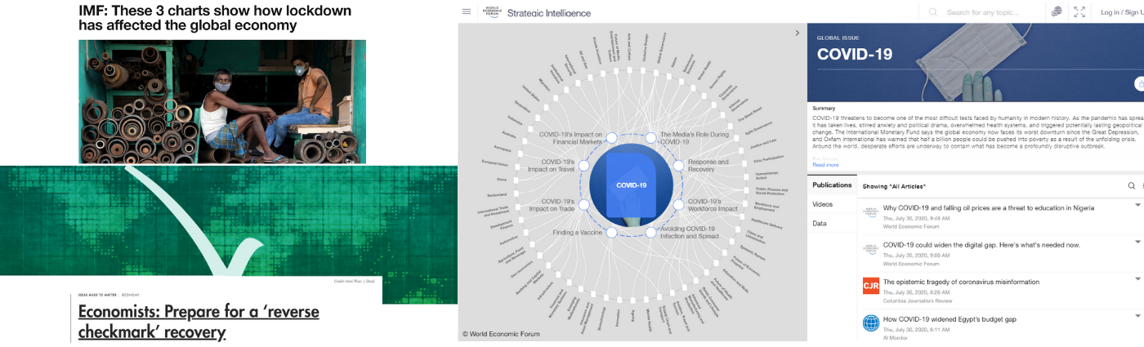This screenshot has width=1144, height=347.
Task: Open 'How COVID-19 widened Egypt's budget gap' article
Action: tap(950, 319)
